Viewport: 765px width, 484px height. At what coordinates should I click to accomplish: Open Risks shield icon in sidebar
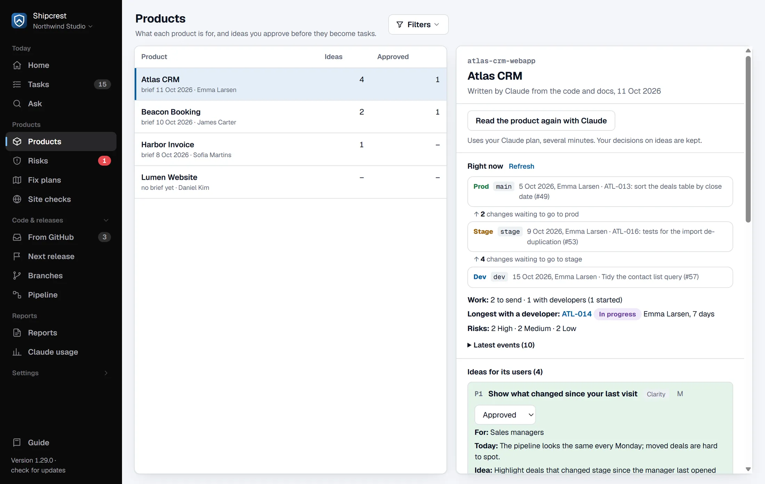[17, 161]
